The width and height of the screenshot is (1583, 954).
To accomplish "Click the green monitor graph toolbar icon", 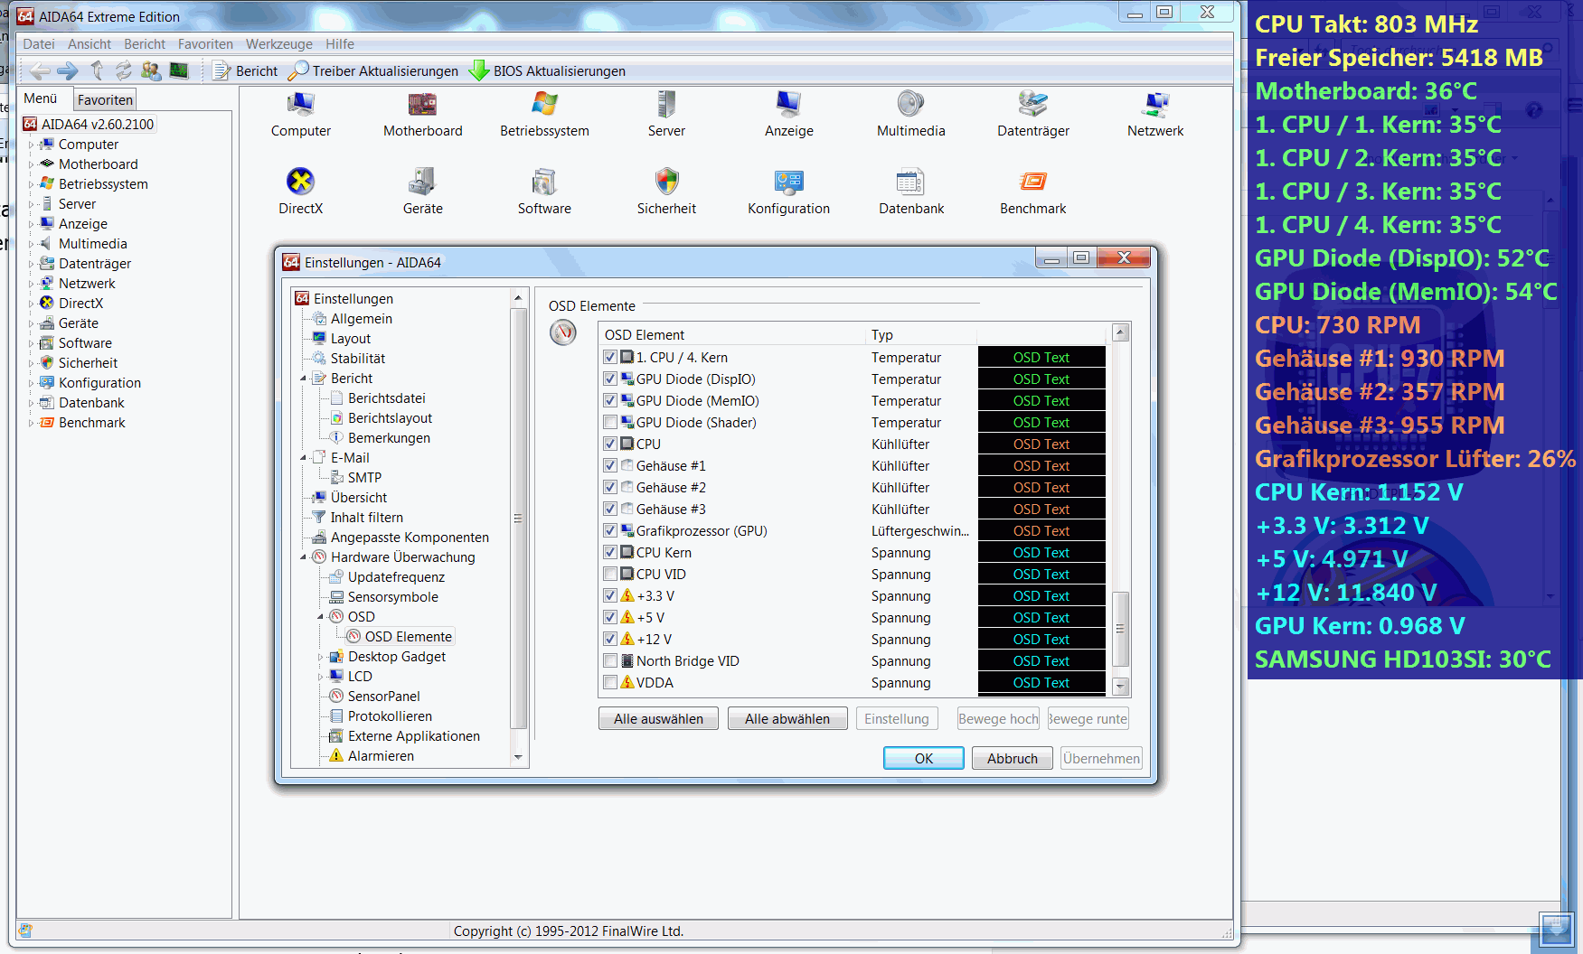I will tap(179, 70).
